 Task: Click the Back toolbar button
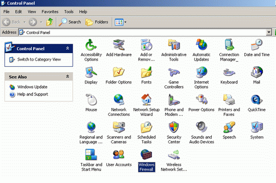point(12,22)
